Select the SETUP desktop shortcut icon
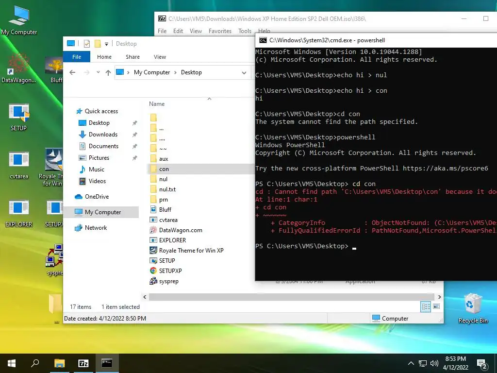Image resolution: width=497 pixels, height=373 pixels. pos(19,118)
